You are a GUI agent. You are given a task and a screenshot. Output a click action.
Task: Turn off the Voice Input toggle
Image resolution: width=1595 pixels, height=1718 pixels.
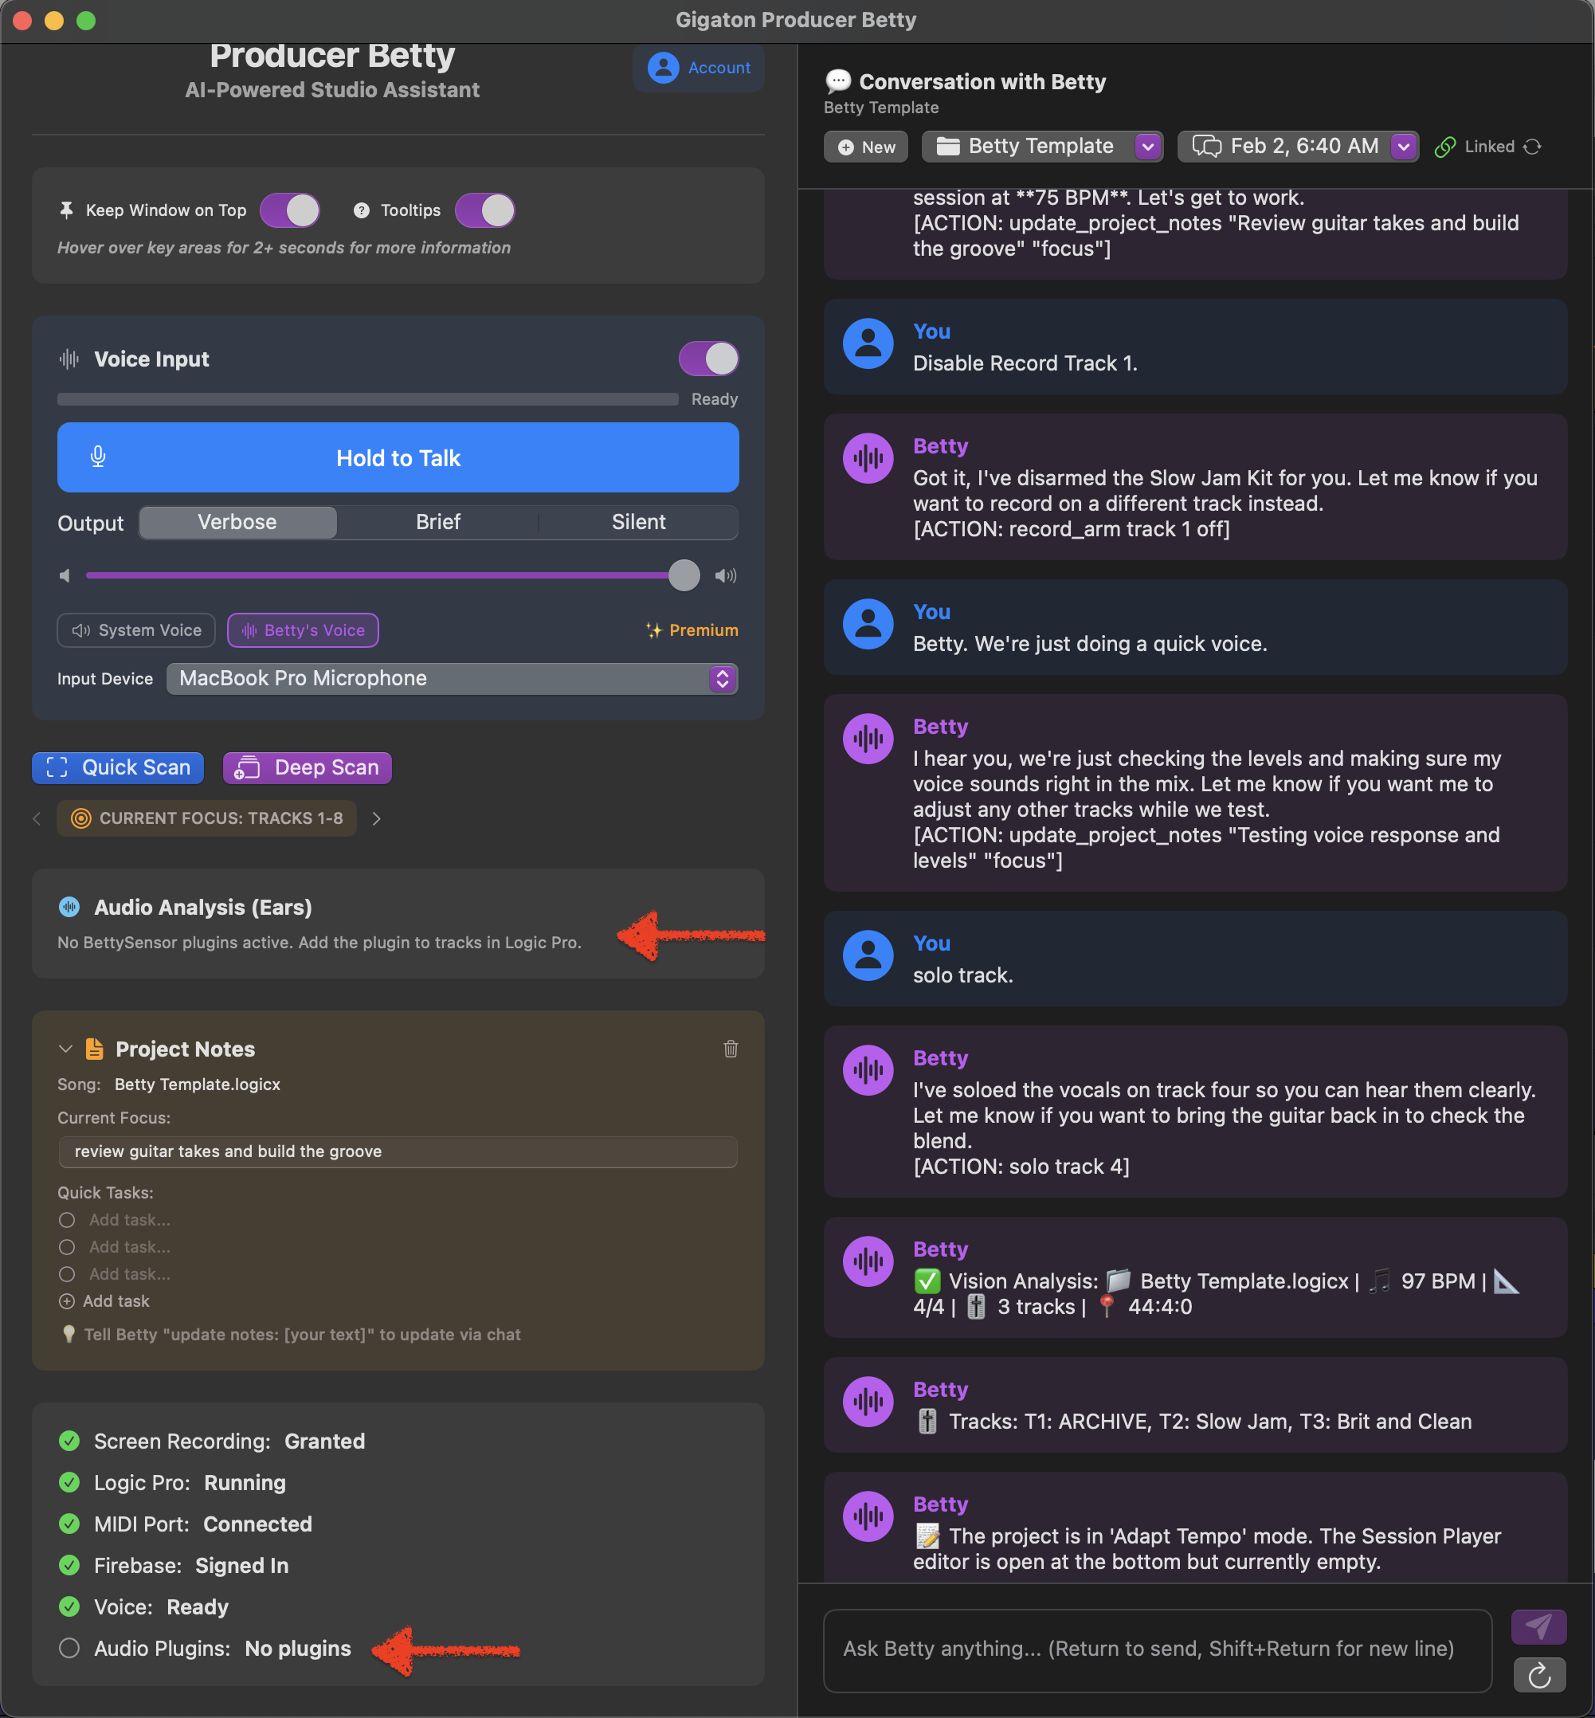click(x=708, y=359)
